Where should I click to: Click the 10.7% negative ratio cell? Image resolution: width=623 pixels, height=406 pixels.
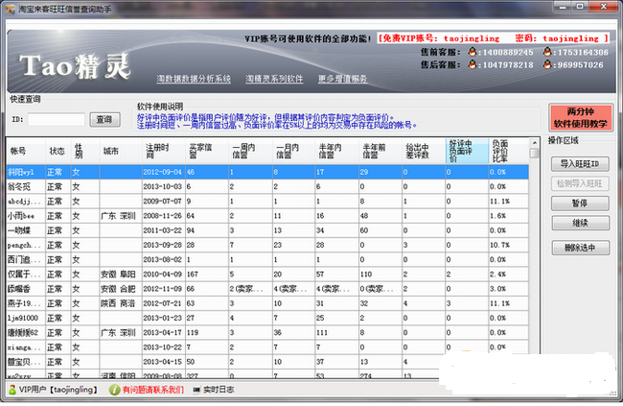(509, 245)
